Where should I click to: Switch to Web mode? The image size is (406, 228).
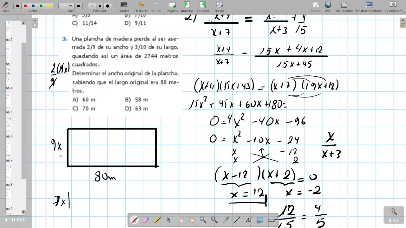click(328, 7)
